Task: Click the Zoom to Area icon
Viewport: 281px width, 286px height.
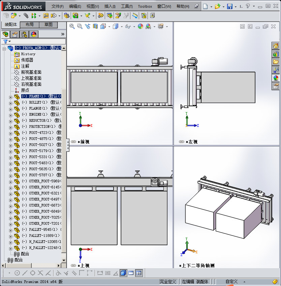Action: [80, 27]
